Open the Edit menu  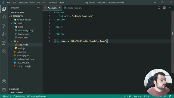[x=14, y=2]
